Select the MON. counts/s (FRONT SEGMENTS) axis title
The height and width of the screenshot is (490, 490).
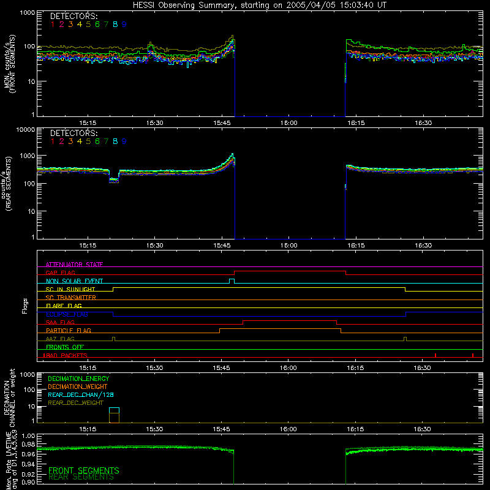[x=10, y=64]
